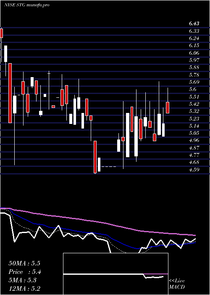Click the 4.68 price axis label
Viewport: 210px width, 295px height.
(194, 162)
